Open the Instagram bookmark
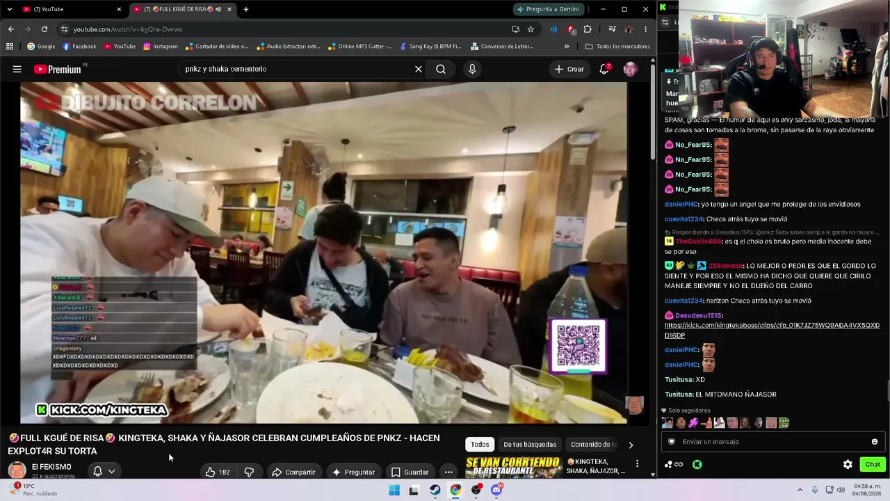The width and height of the screenshot is (890, 501). point(161,47)
